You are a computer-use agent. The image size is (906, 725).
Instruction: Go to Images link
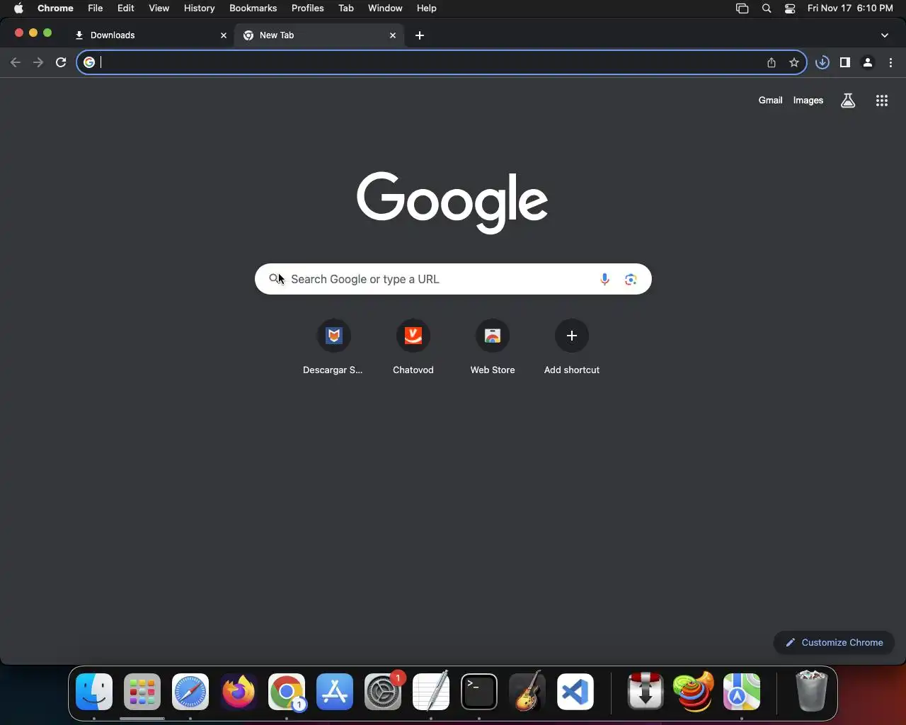pyautogui.click(x=808, y=101)
